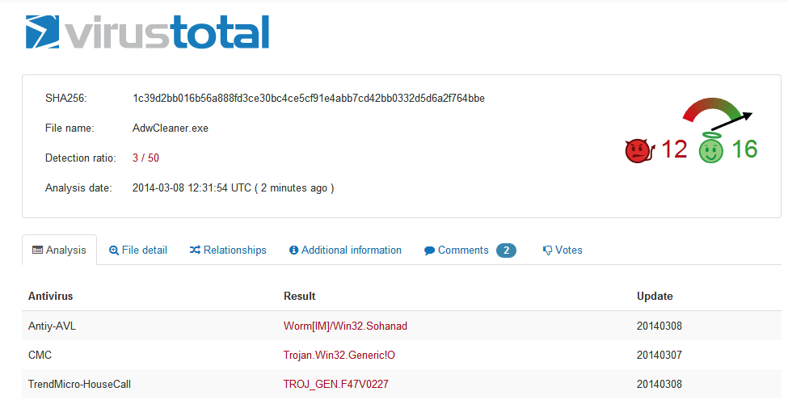Image resolution: width=788 pixels, height=400 pixels.
Task: Click the shuffle icon on Relationships
Action: click(195, 250)
